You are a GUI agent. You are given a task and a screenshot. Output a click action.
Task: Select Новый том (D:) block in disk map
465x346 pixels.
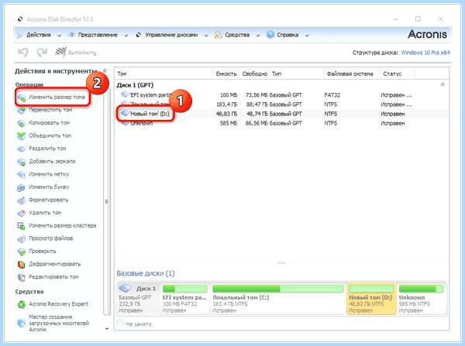tap(371, 299)
